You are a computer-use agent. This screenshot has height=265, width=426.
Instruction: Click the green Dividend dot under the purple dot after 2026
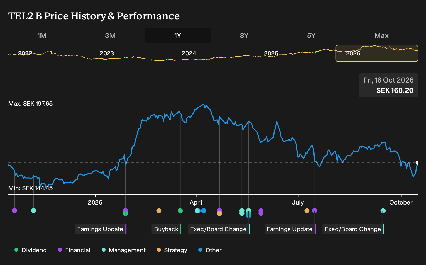pos(125,213)
